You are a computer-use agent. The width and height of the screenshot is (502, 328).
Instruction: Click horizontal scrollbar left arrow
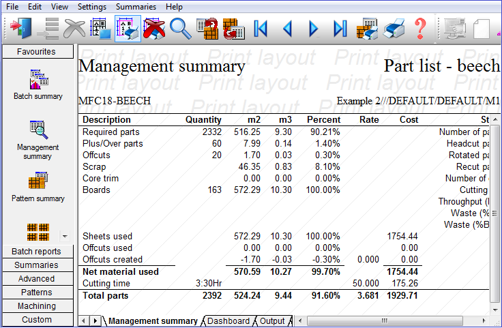300,320
